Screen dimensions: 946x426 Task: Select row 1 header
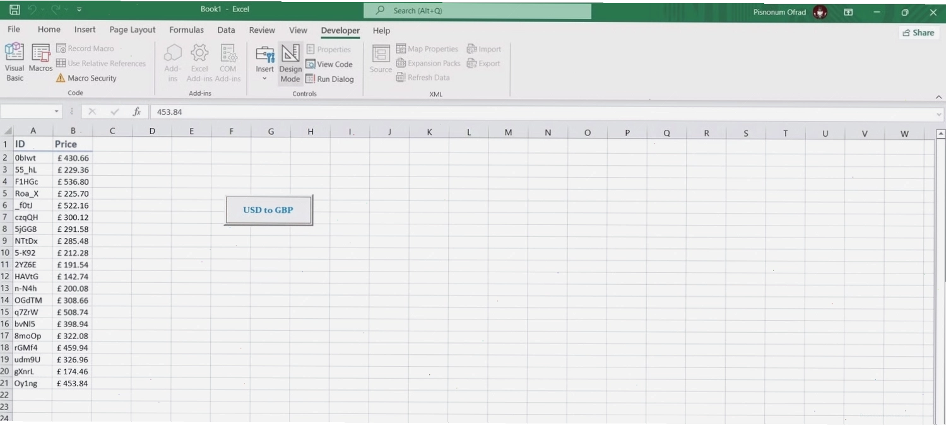point(6,144)
